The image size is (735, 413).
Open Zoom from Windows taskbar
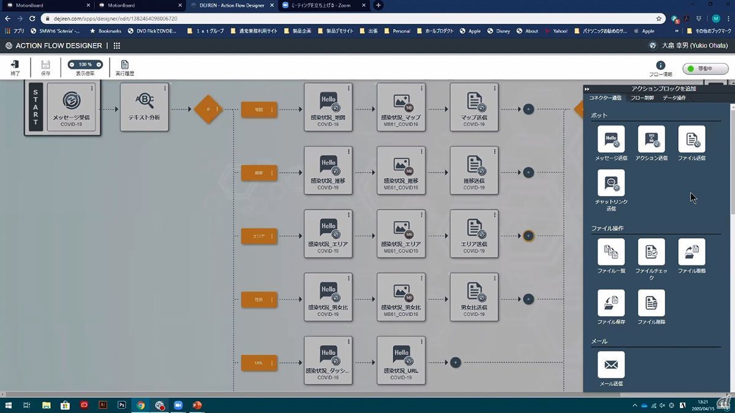tap(178, 405)
